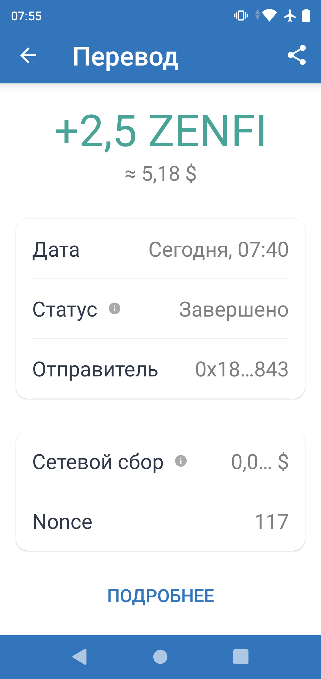Tap the Перевод screen title
The height and width of the screenshot is (679, 321).
click(125, 57)
